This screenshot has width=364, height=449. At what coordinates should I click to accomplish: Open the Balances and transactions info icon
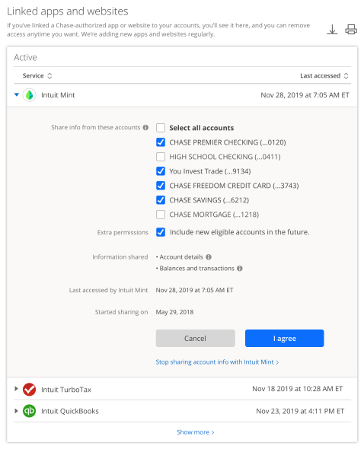point(240,269)
